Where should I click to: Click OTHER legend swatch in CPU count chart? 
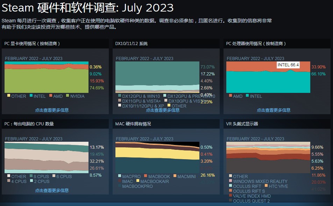click(9, 176)
